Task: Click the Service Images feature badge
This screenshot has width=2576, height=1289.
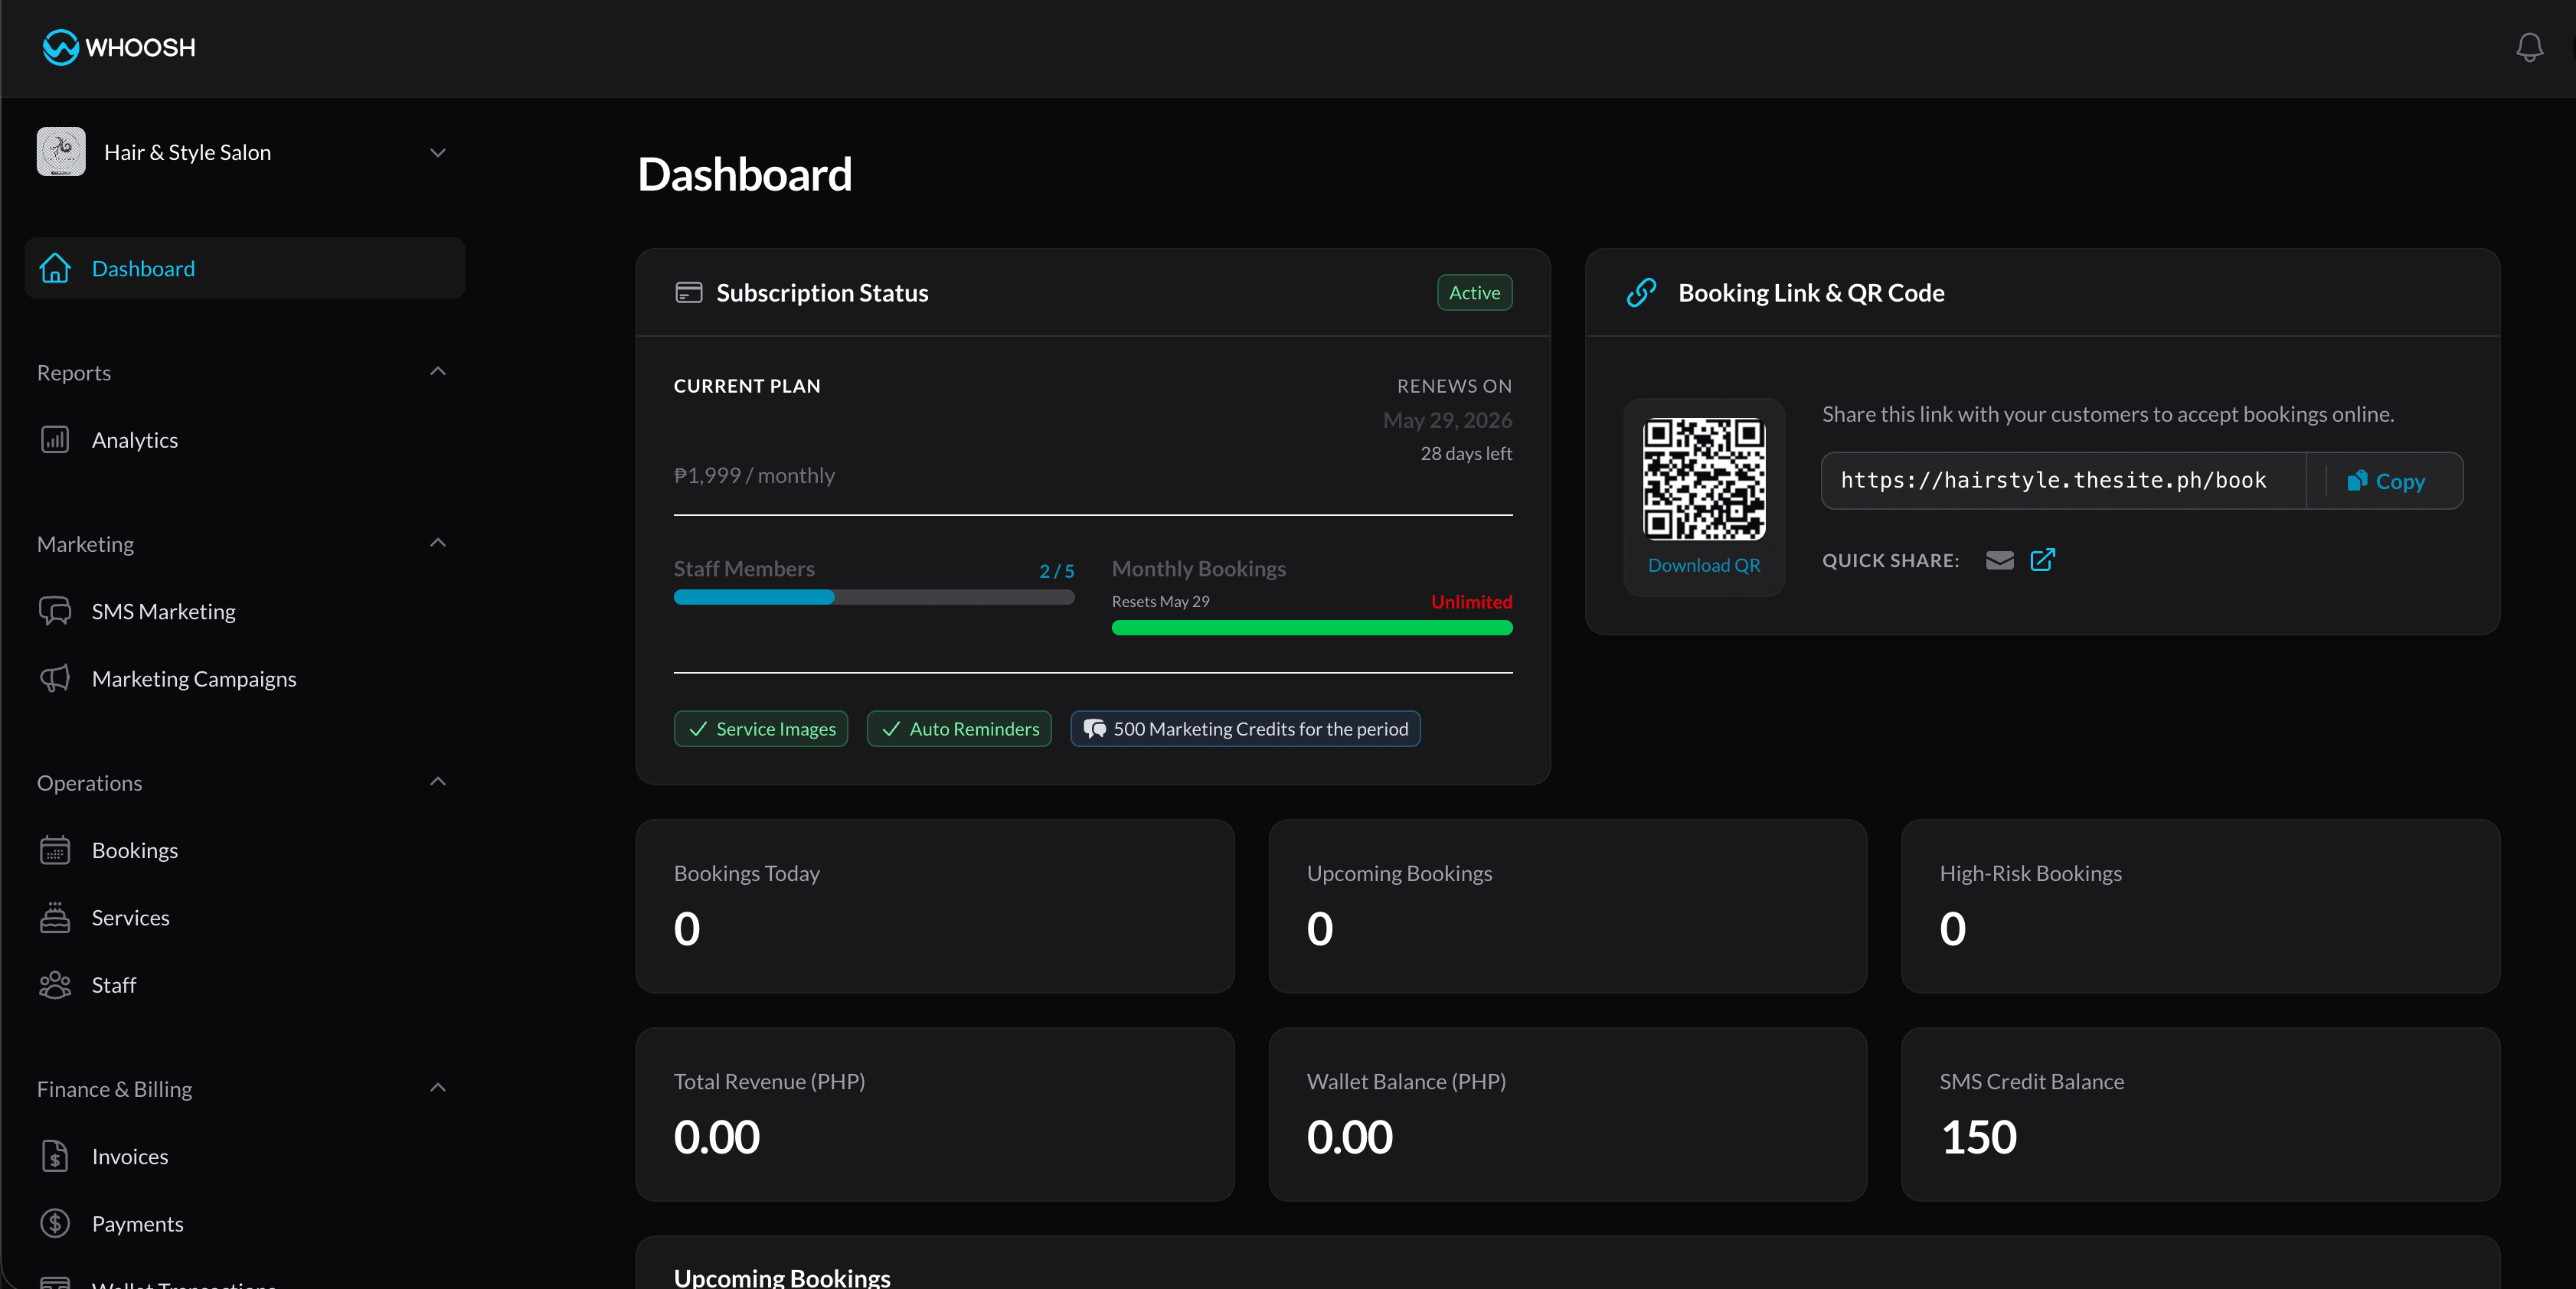Action: 761,729
